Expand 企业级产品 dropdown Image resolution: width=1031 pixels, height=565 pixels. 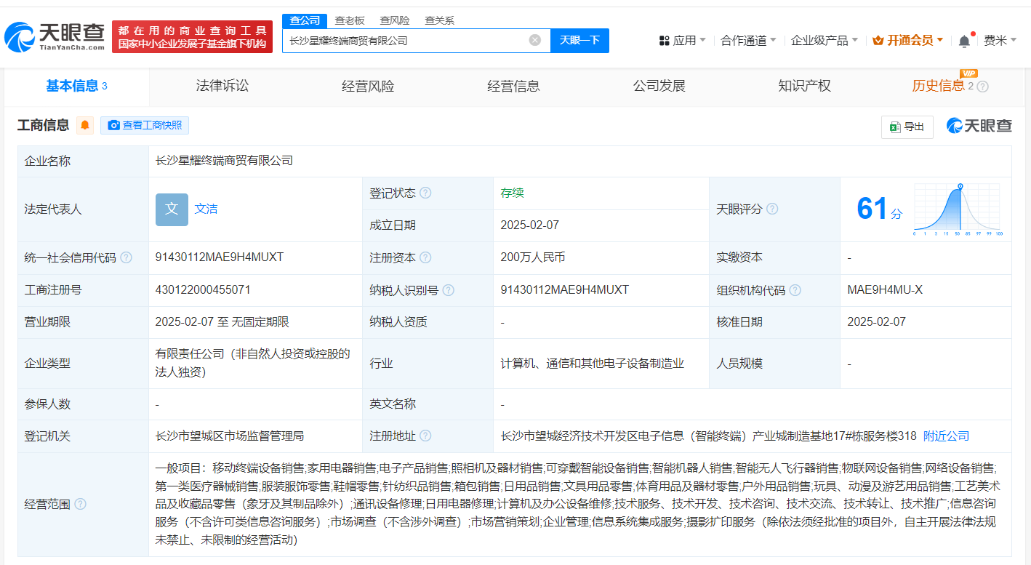tap(824, 40)
